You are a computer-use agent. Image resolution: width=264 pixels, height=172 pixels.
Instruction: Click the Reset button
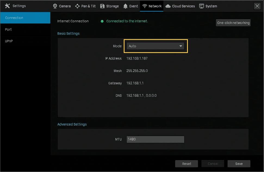pos(187,164)
